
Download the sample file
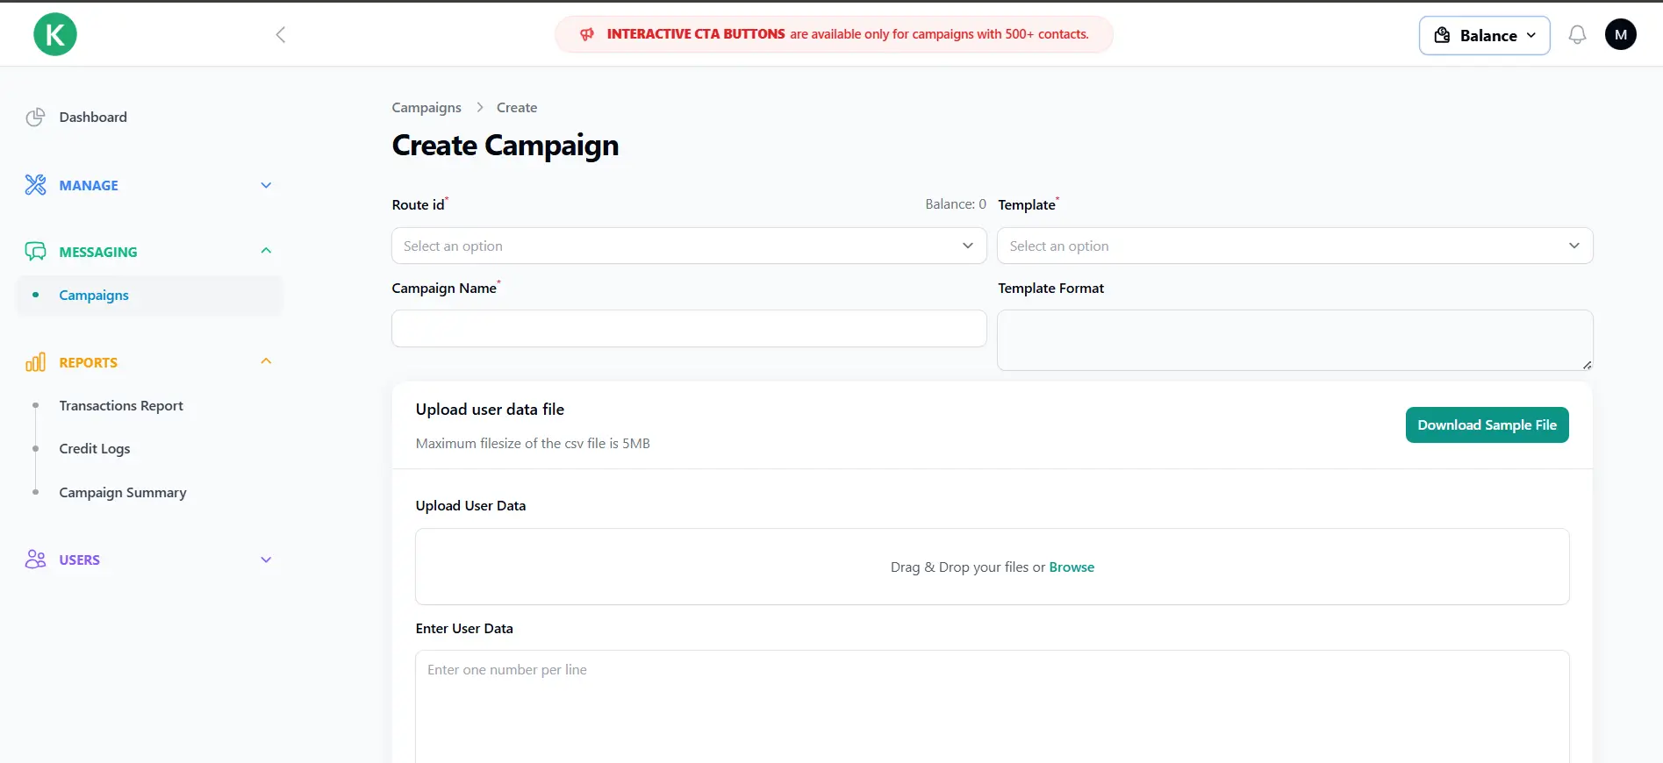(1487, 425)
